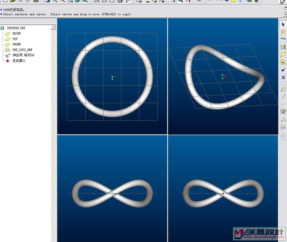Select PRT_CSYS_DEF in the model tree

[x=22, y=50]
